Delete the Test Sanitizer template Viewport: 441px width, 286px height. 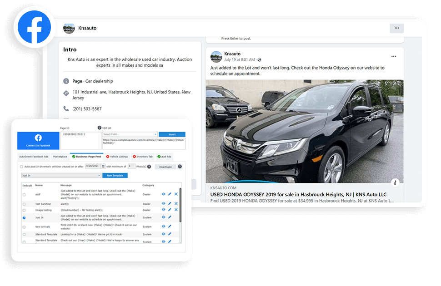click(176, 203)
